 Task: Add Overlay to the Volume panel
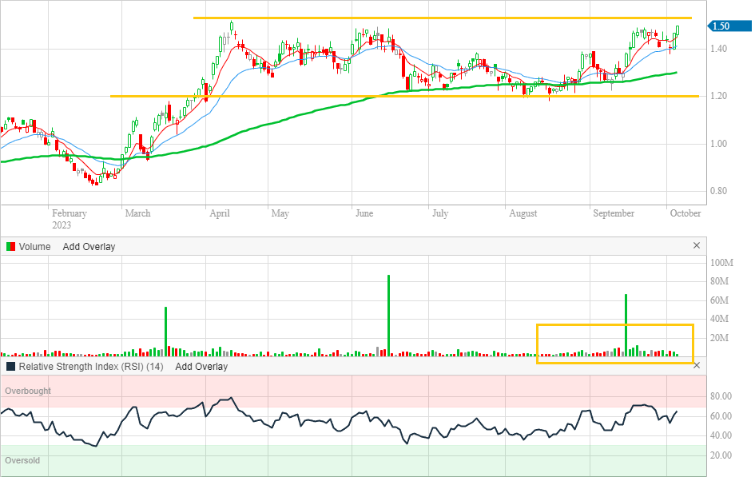click(x=89, y=247)
